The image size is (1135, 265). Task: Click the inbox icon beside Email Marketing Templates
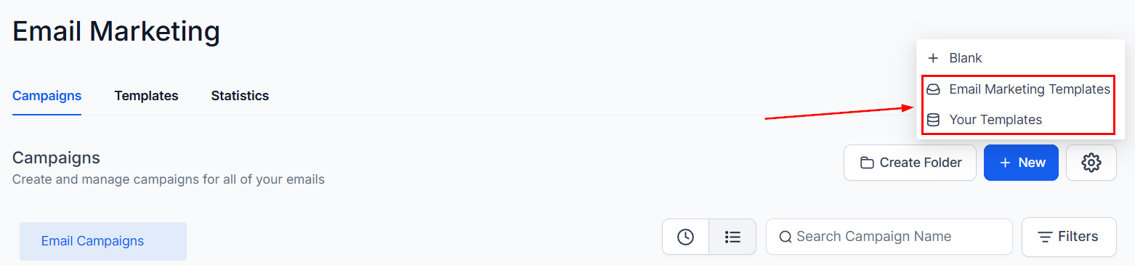(x=933, y=89)
